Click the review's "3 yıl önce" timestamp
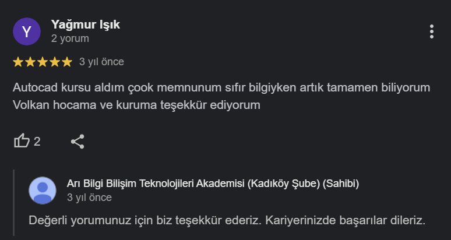This screenshot has height=240, width=451. [x=101, y=62]
